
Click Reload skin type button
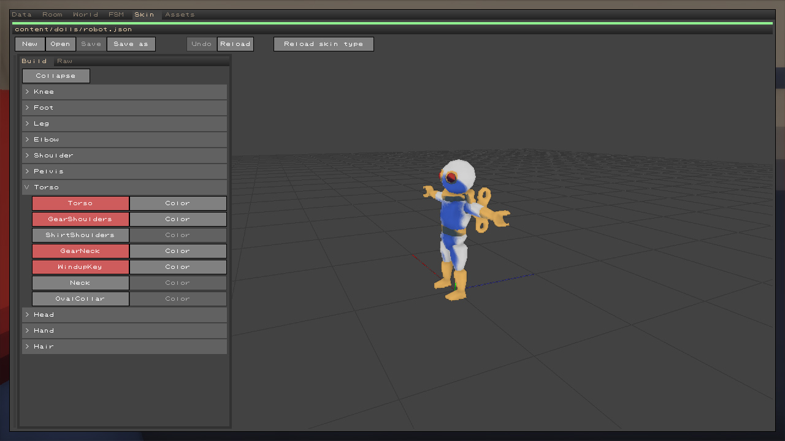pyautogui.click(x=324, y=44)
